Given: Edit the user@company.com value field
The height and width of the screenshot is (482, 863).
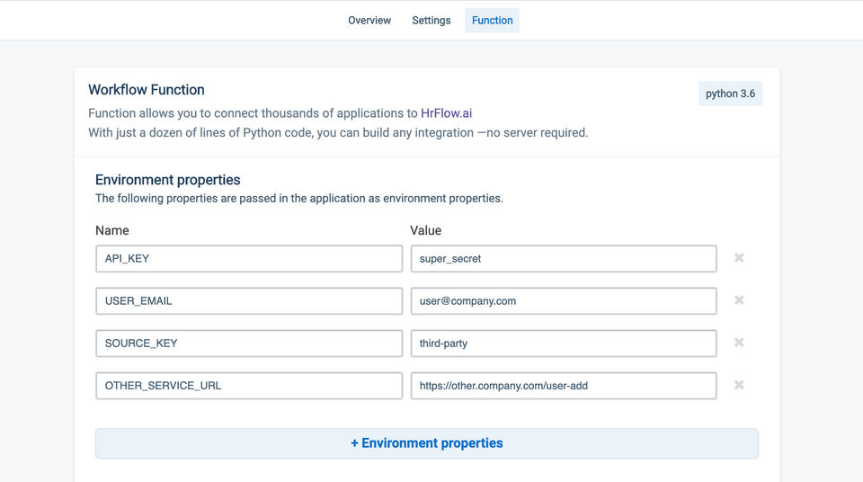Looking at the screenshot, I should click(564, 301).
